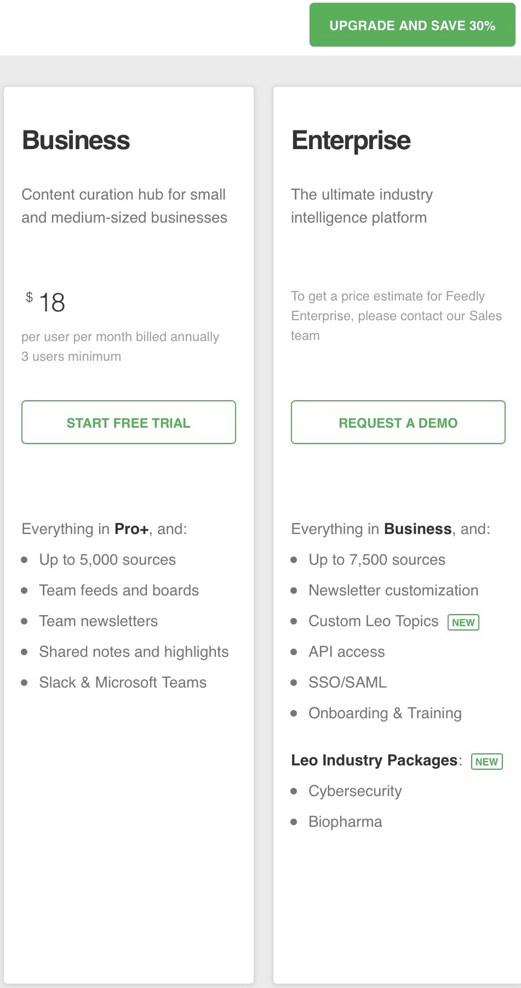
Task: Request a demo of the Enterprise plan
Action: pos(398,422)
